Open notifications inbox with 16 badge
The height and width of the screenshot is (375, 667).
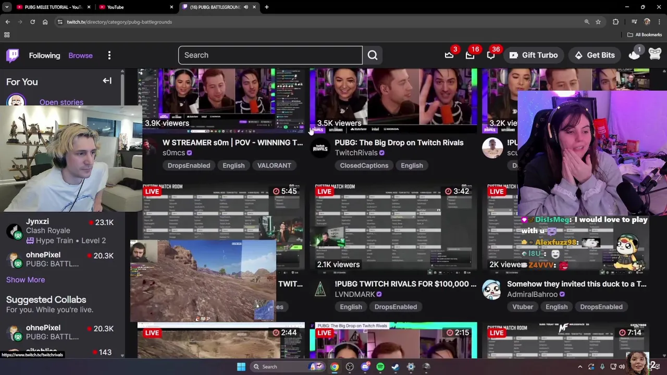click(x=470, y=55)
